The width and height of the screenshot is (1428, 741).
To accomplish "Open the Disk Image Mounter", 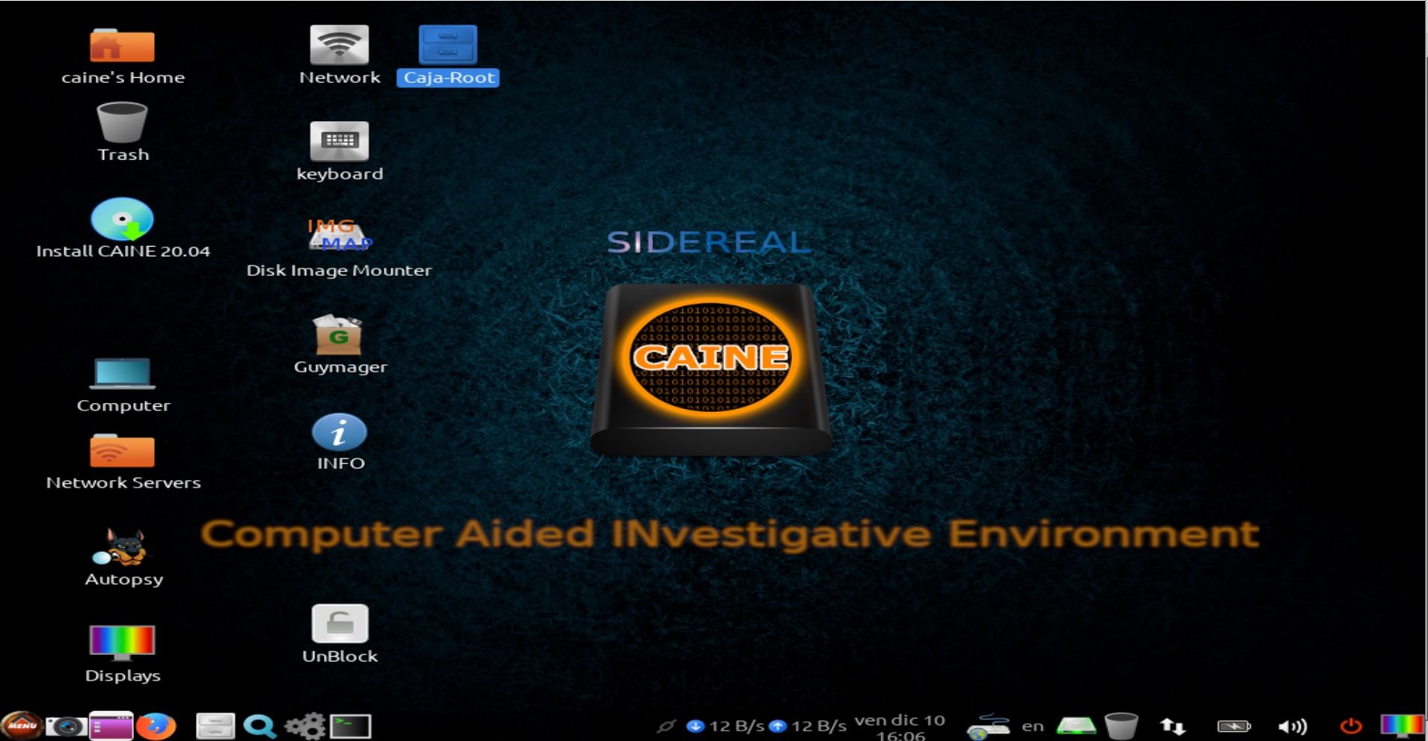I will pyautogui.click(x=340, y=236).
